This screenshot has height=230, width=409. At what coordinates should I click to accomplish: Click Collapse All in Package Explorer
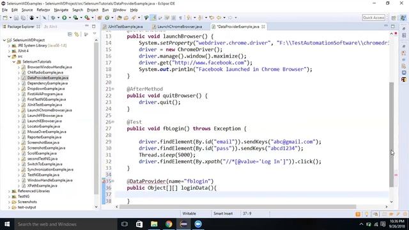coord(70,34)
